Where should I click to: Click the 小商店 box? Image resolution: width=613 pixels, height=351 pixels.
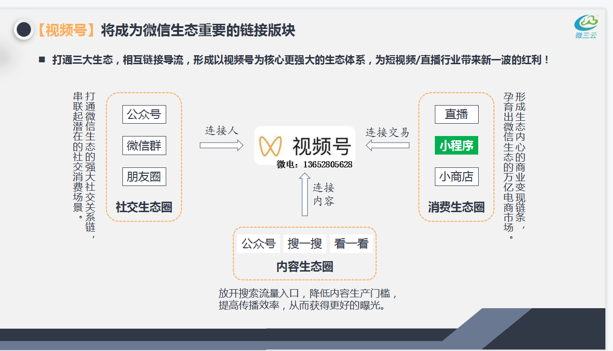457,177
